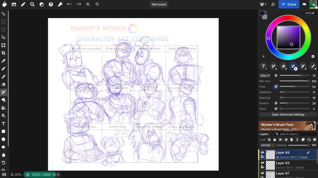Open Advanced Settings for brush
Screen dimensions: 318x178
(x=288, y=115)
